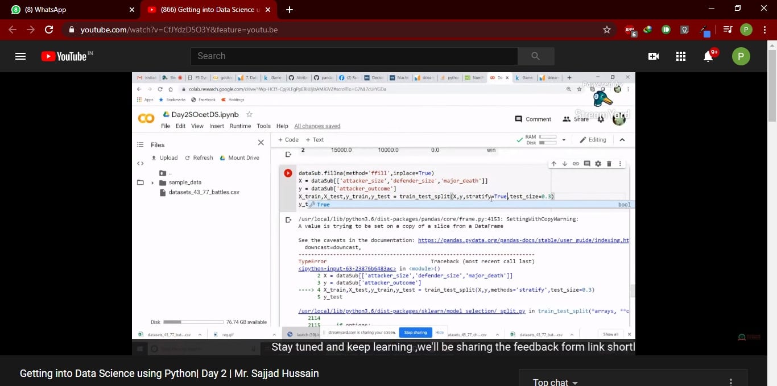This screenshot has height=386, width=777.
Task: Run the dataSub.fillna code cell
Action: point(288,173)
